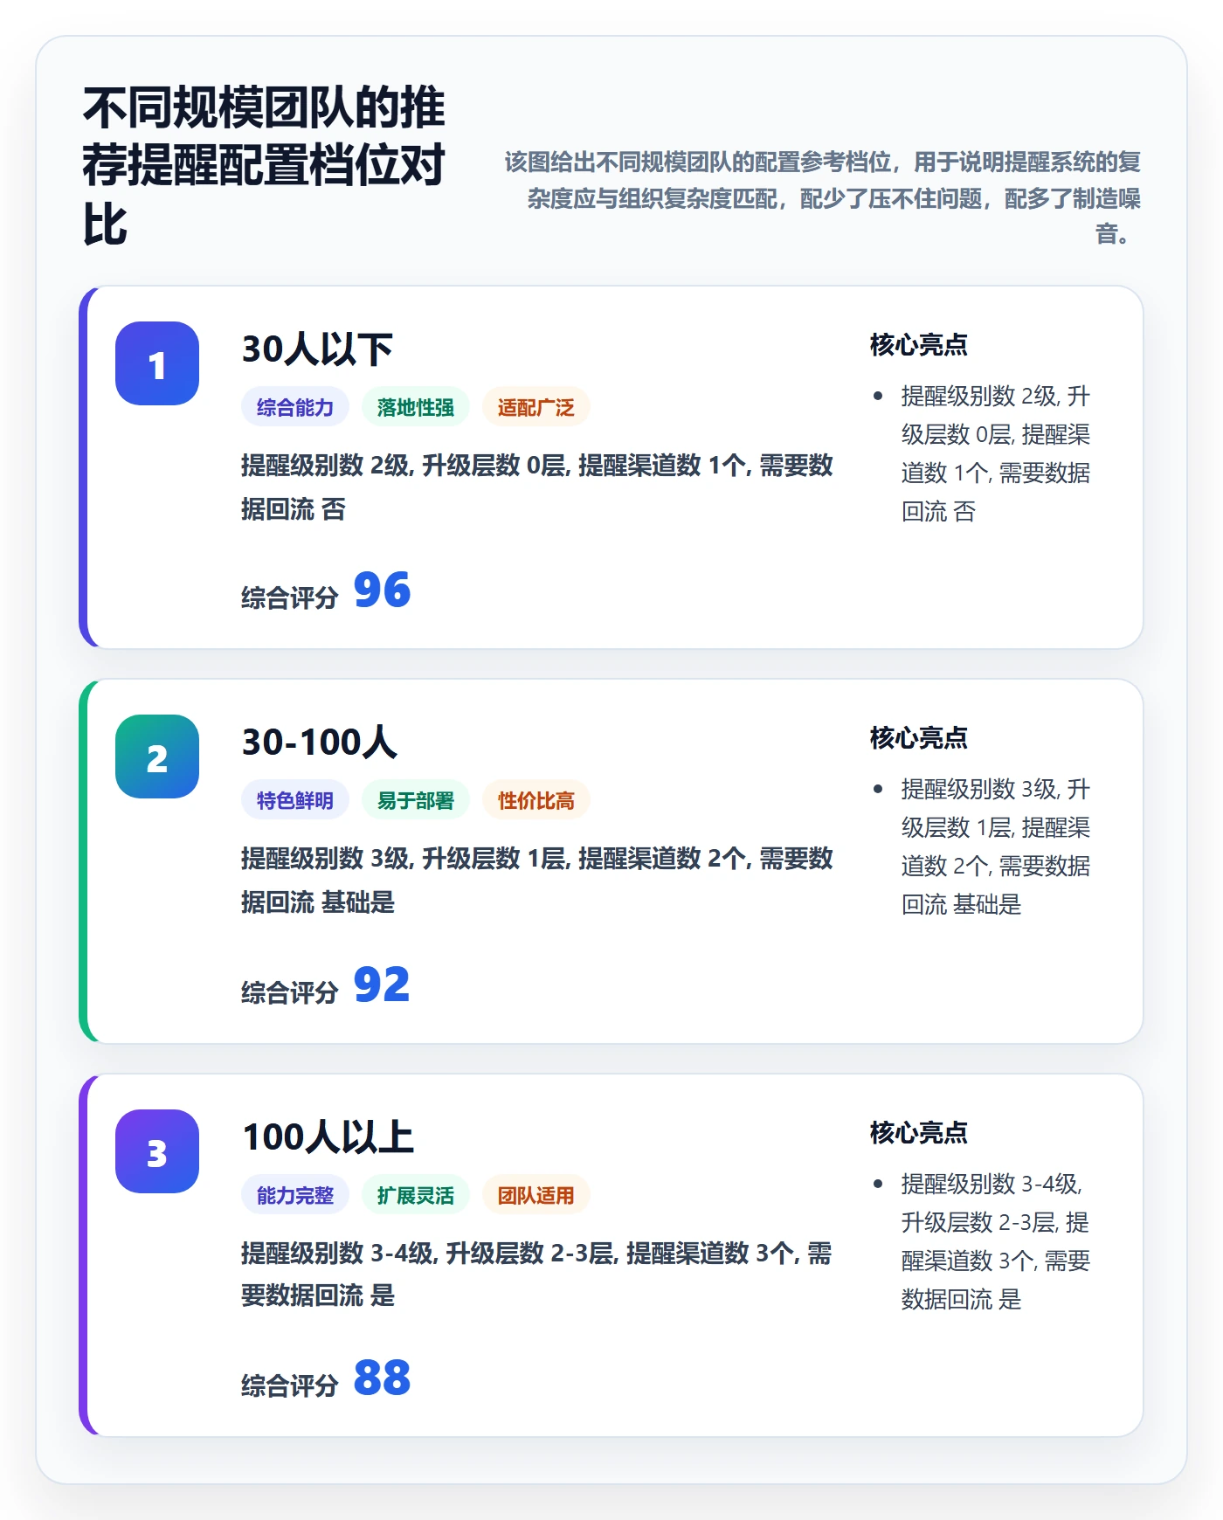Click the 30-100人 description starting 提醒级别数 3级
1223x1520 pixels.
point(537,880)
